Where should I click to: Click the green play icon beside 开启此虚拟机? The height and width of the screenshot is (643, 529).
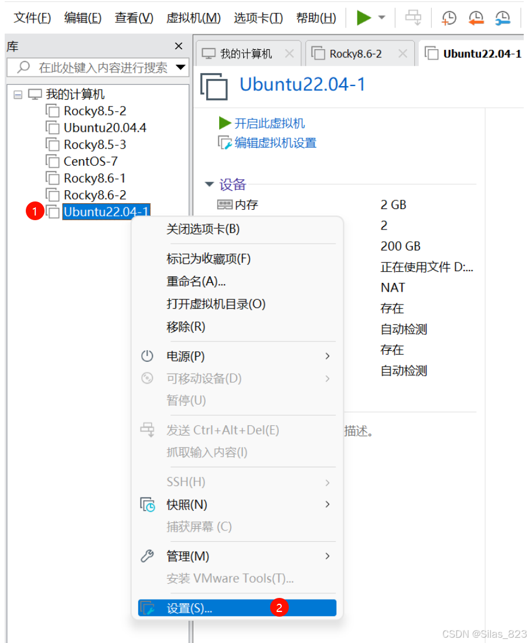coord(225,123)
